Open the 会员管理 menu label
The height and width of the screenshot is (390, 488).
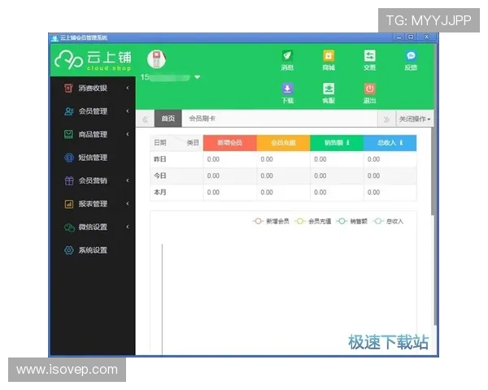(93, 111)
